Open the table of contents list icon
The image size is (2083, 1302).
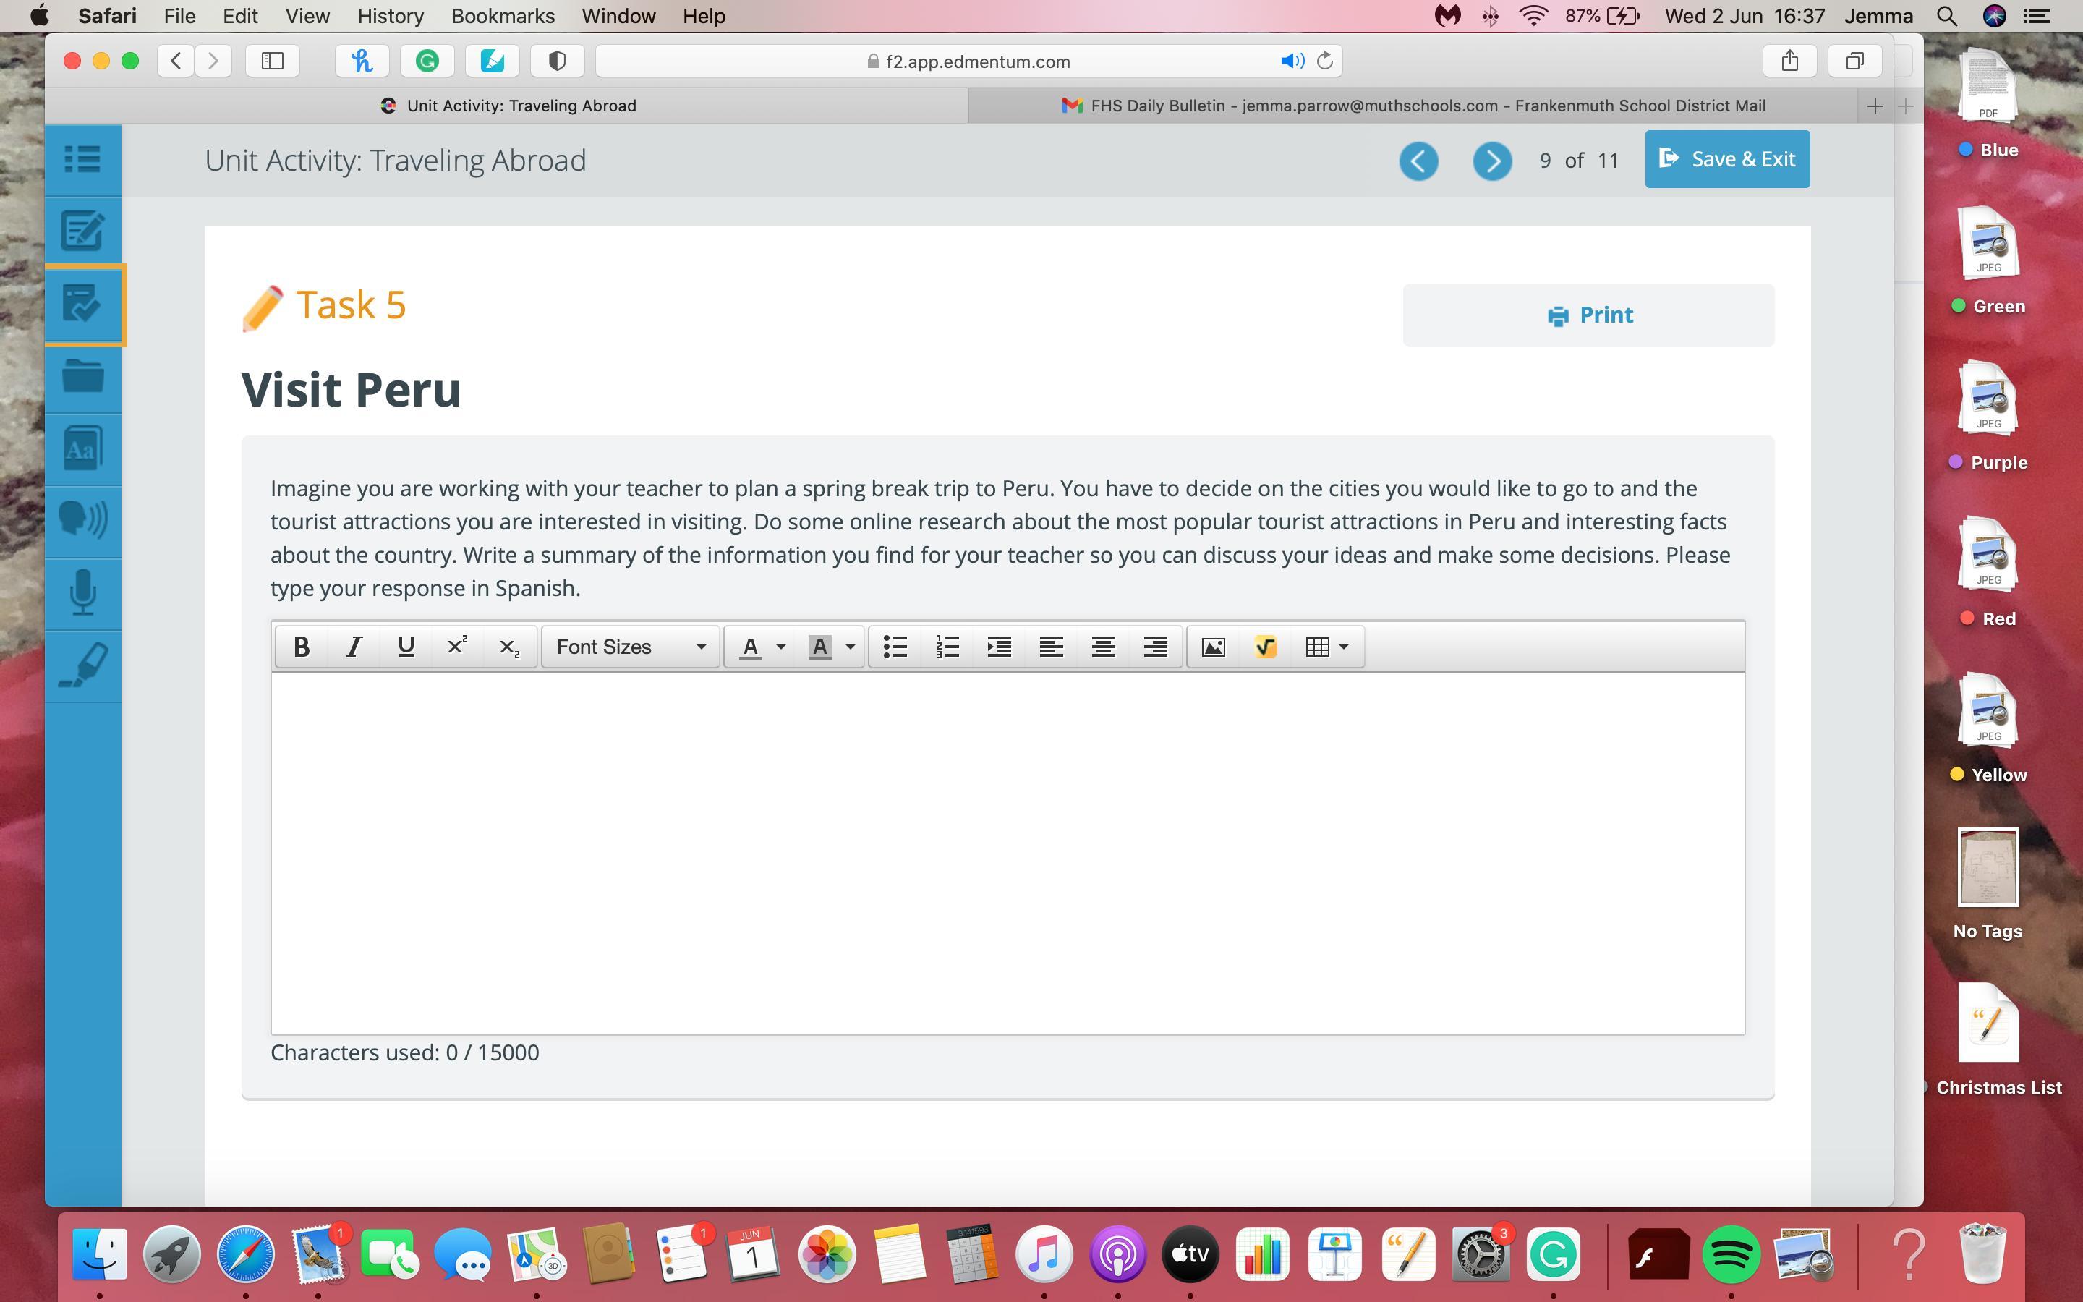click(x=82, y=159)
